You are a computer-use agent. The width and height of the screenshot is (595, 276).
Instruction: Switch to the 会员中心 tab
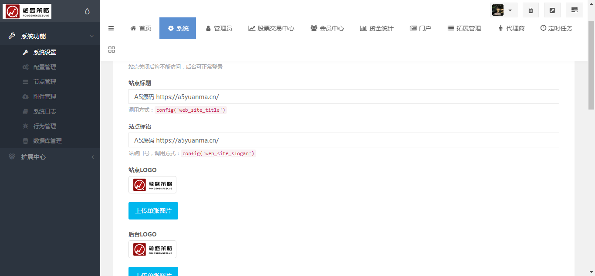[x=327, y=28]
